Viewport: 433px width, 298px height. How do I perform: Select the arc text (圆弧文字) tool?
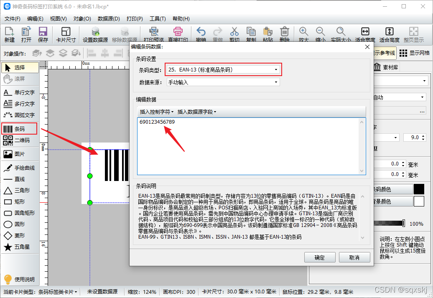click(x=20, y=115)
